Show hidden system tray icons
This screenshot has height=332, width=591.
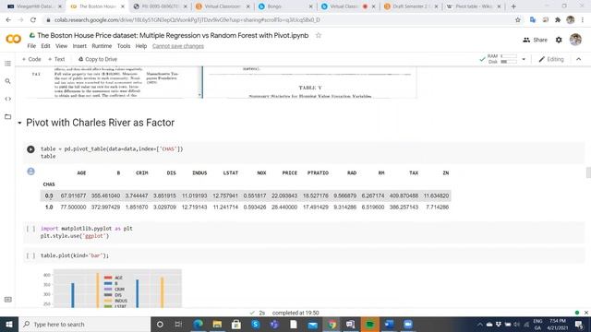(x=480, y=324)
